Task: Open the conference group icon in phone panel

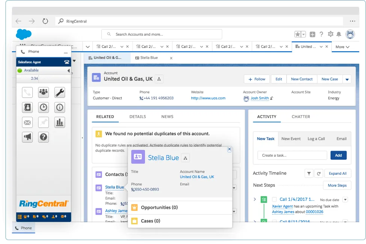Action: tap(44, 92)
